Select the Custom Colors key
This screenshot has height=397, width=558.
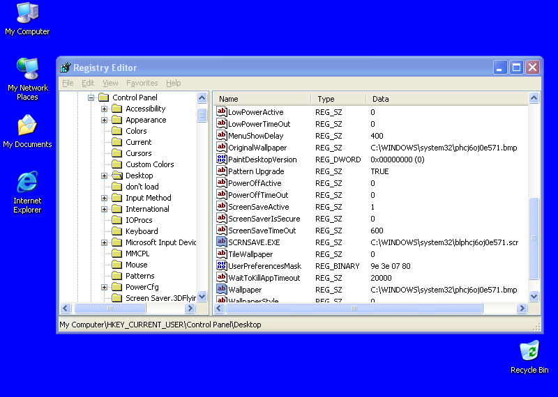click(149, 164)
